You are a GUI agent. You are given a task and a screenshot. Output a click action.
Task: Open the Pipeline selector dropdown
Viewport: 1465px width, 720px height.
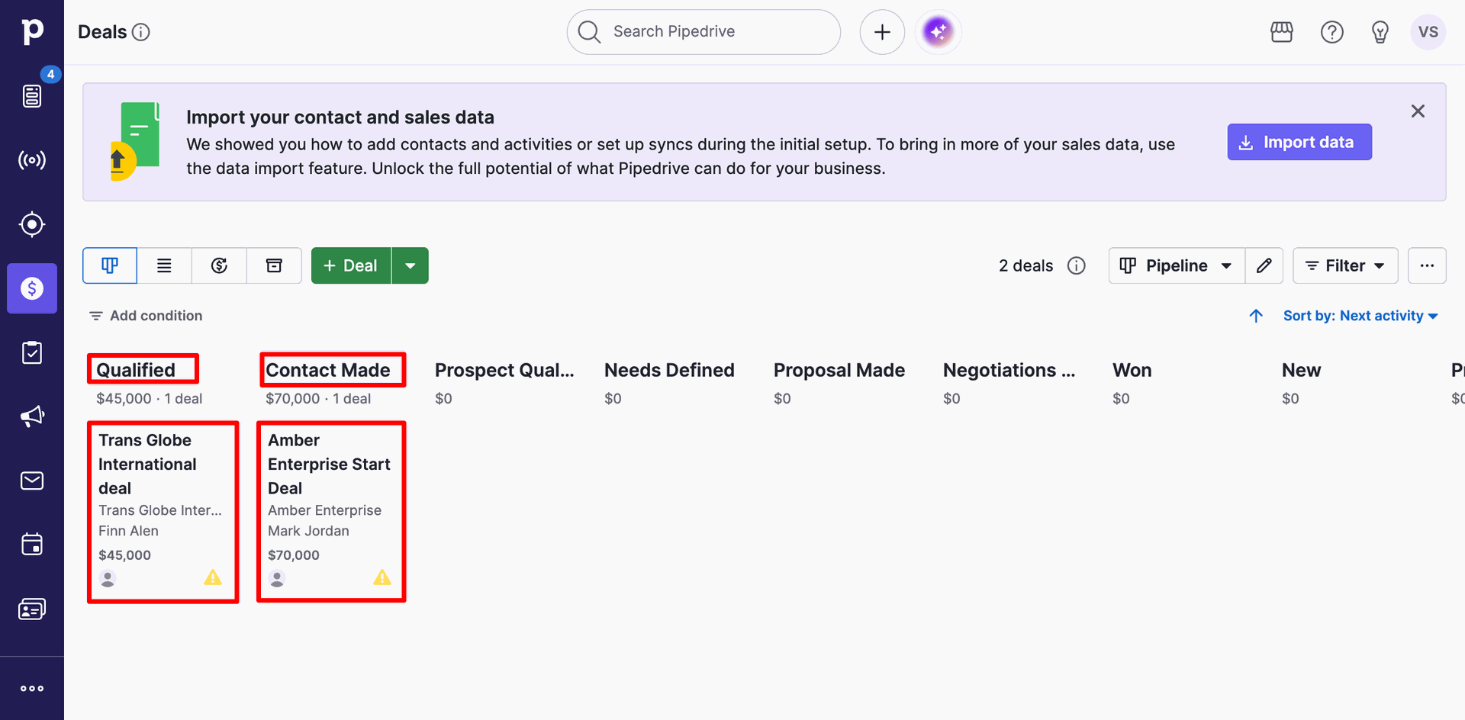(1177, 265)
